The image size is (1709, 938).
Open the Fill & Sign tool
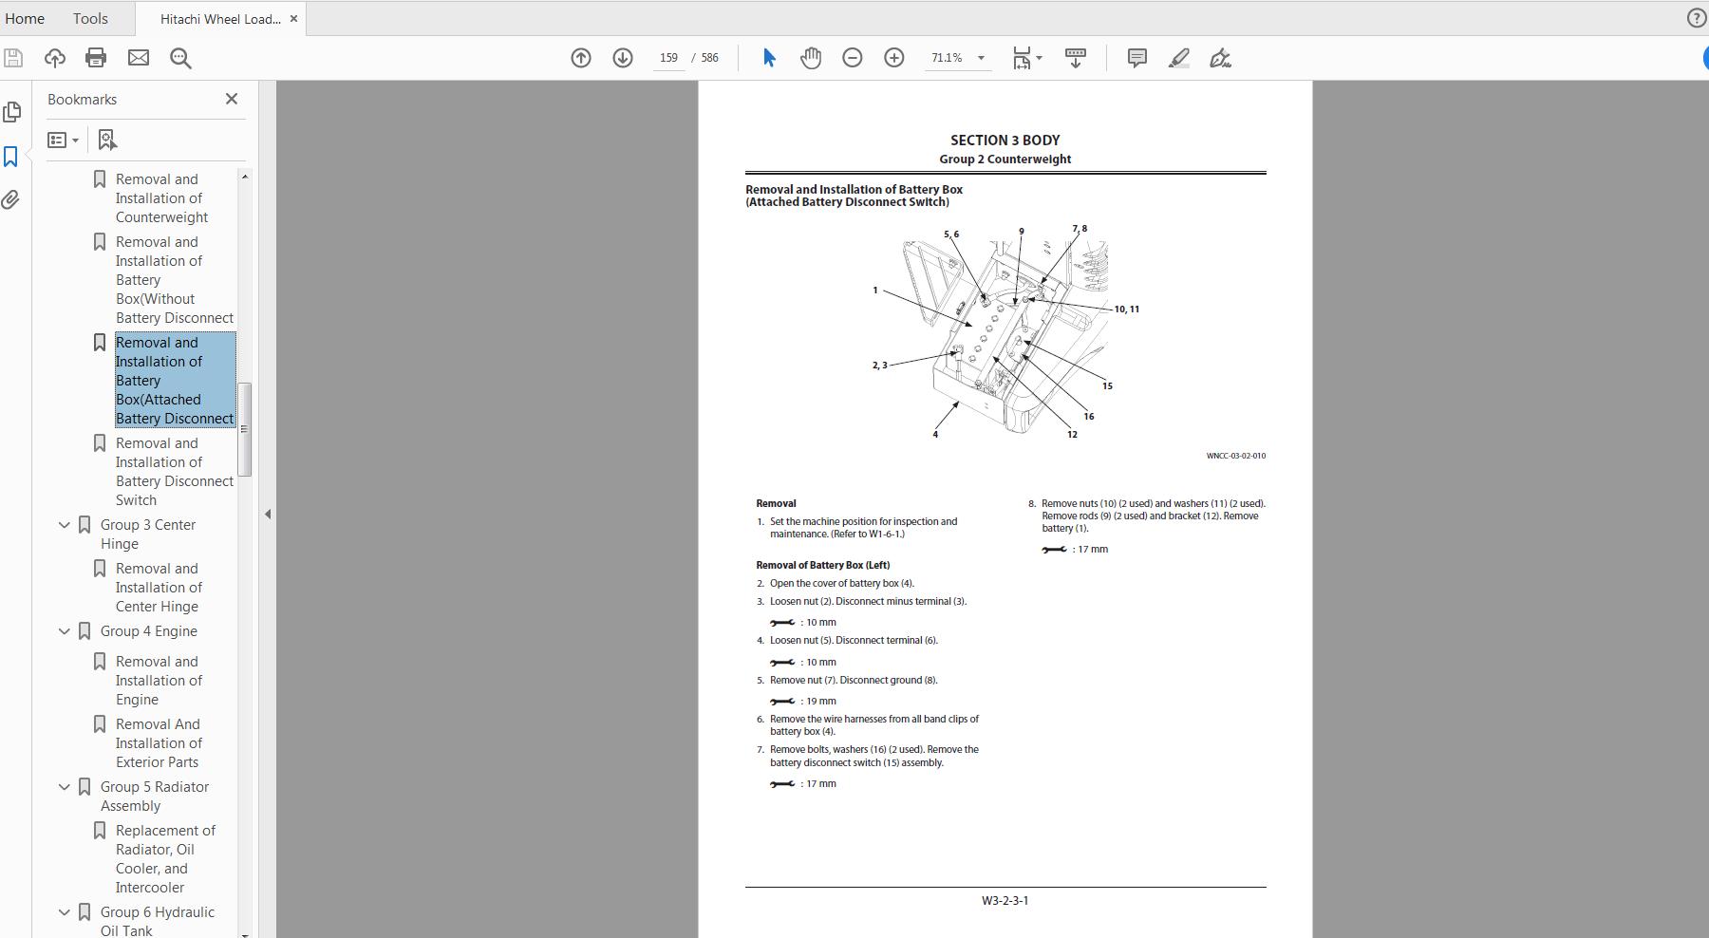[x=1221, y=58]
